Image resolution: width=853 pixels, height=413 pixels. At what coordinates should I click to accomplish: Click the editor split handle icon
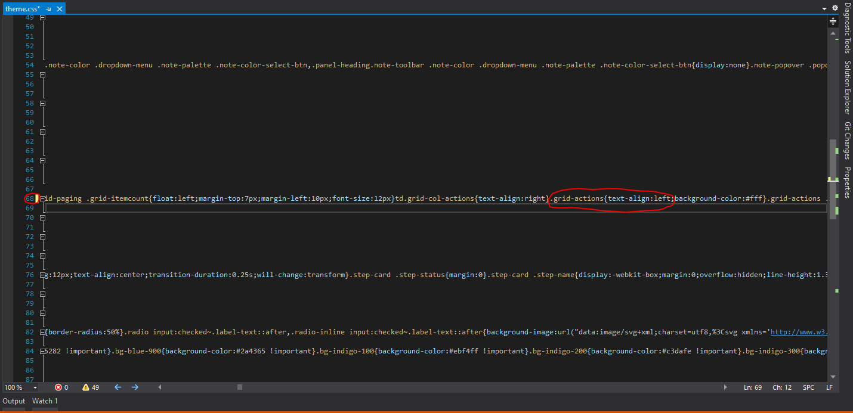tap(833, 21)
